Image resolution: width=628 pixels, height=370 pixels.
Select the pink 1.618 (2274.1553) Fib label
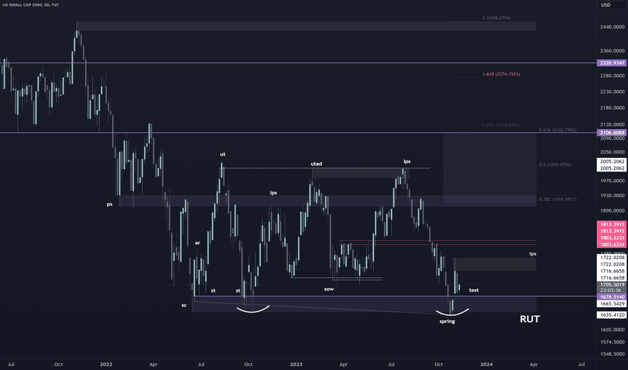pos(501,74)
